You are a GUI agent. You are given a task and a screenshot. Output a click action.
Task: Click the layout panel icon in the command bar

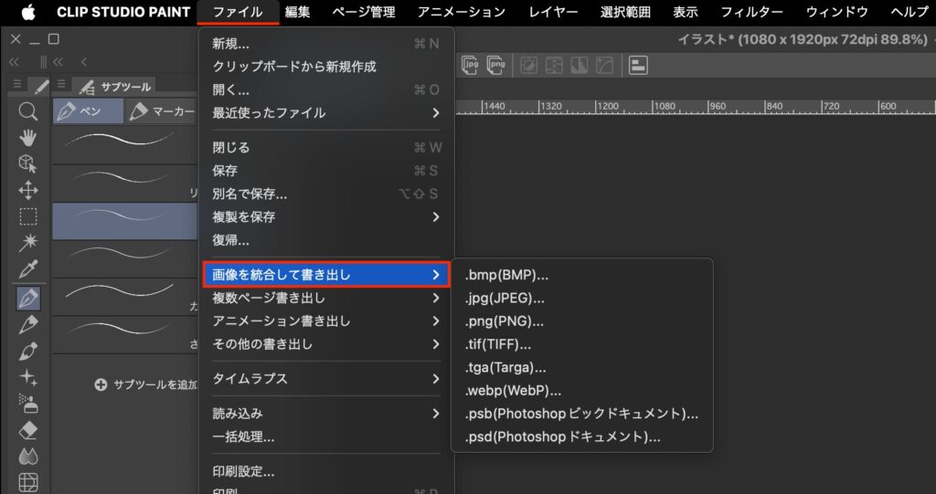[638, 65]
